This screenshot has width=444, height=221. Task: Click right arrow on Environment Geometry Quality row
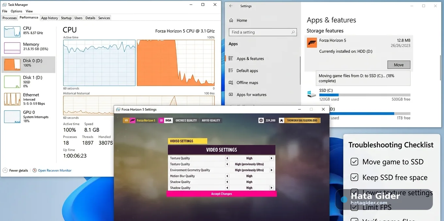pos(271,170)
